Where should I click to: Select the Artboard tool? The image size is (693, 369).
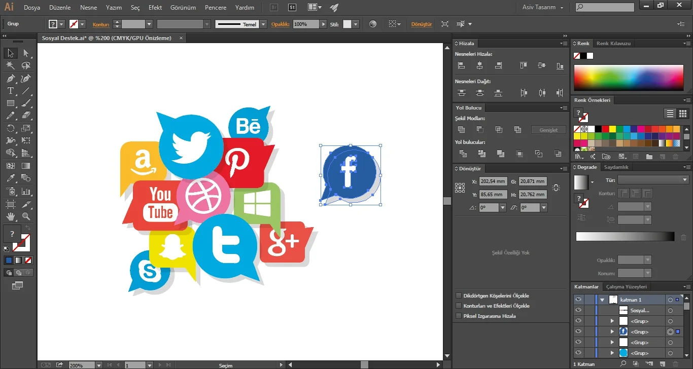(10, 204)
